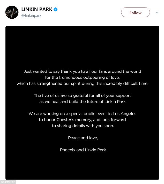Open the Linkin Park profile avatar
The height and width of the screenshot is (184, 164).
coord(12,12)
